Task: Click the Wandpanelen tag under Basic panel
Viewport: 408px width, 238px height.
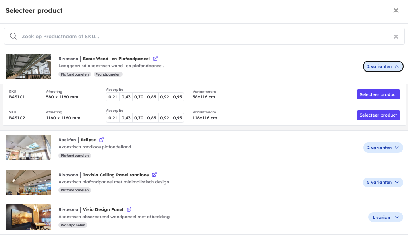Action: click(108, 74)
